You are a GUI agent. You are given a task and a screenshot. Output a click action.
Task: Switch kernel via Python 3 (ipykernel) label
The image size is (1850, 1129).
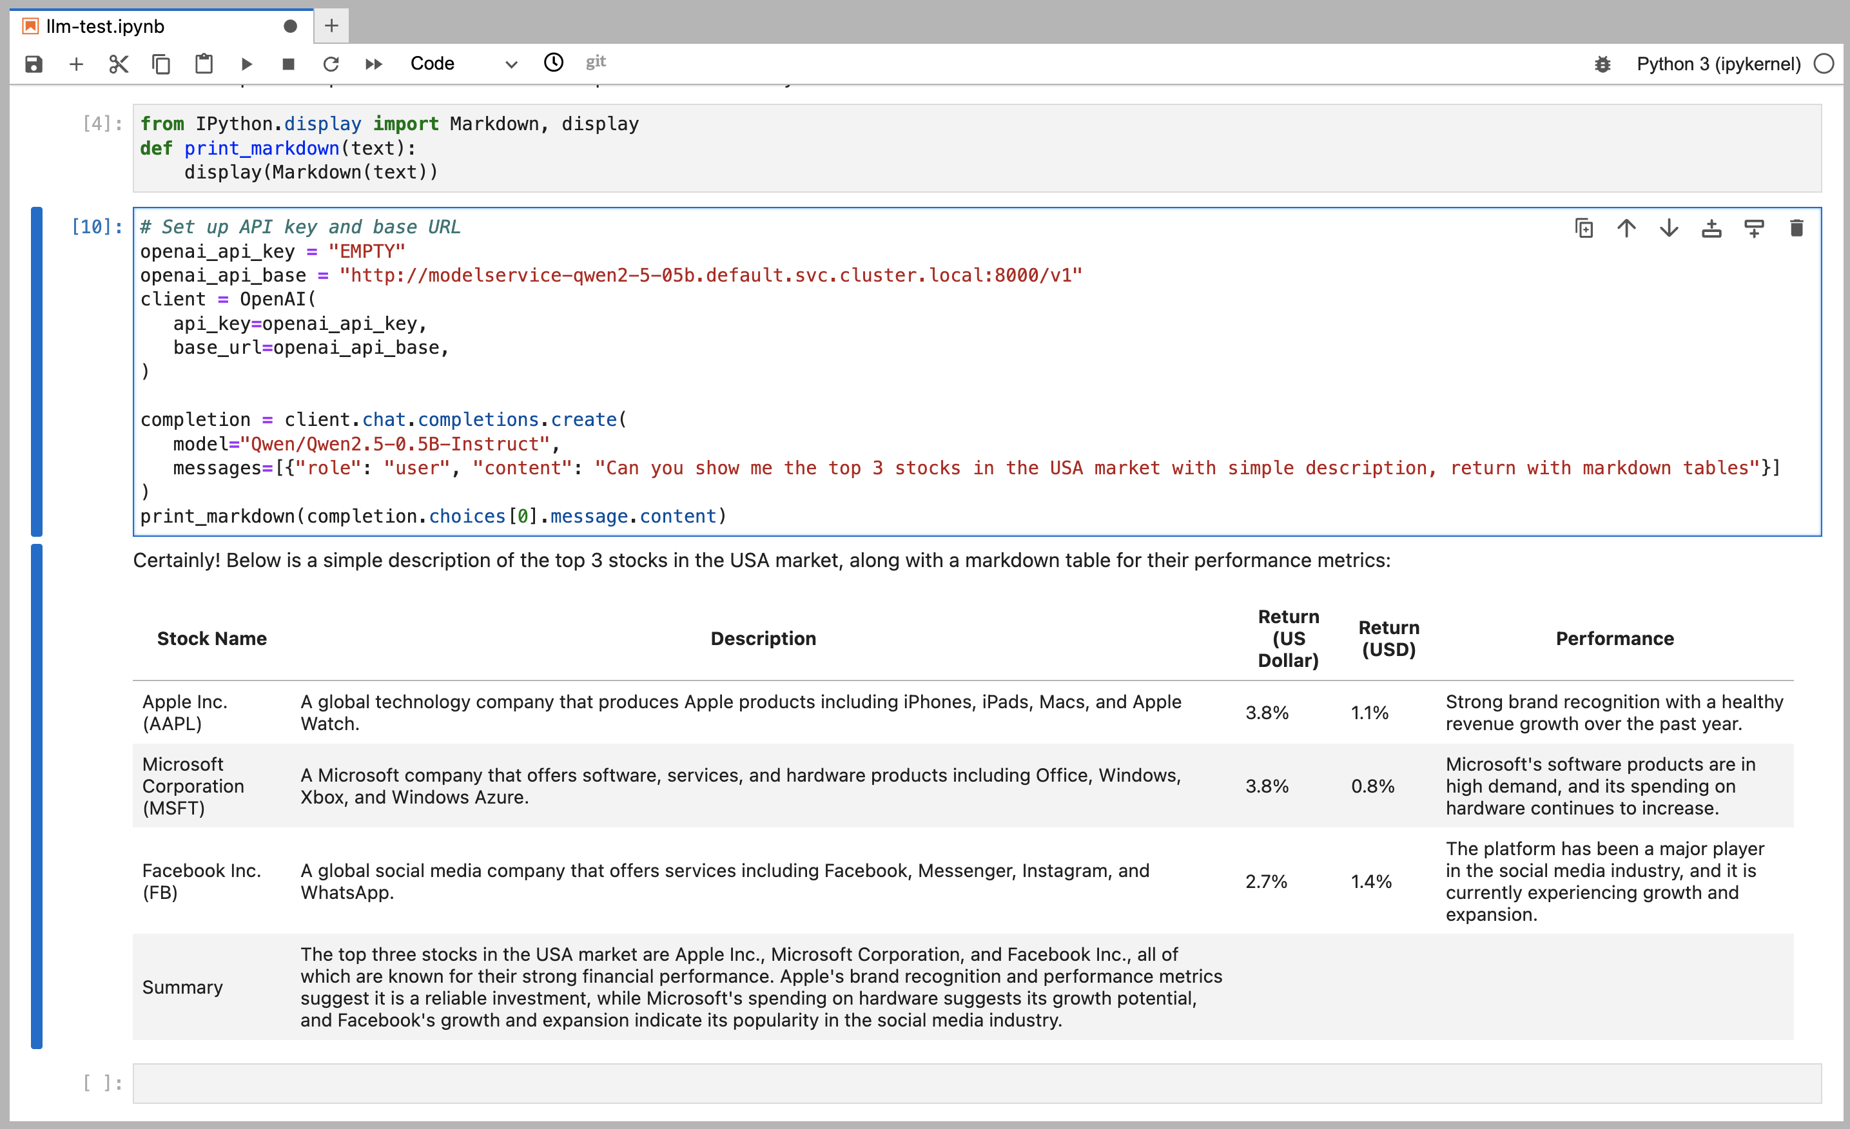coord(1718,64)
